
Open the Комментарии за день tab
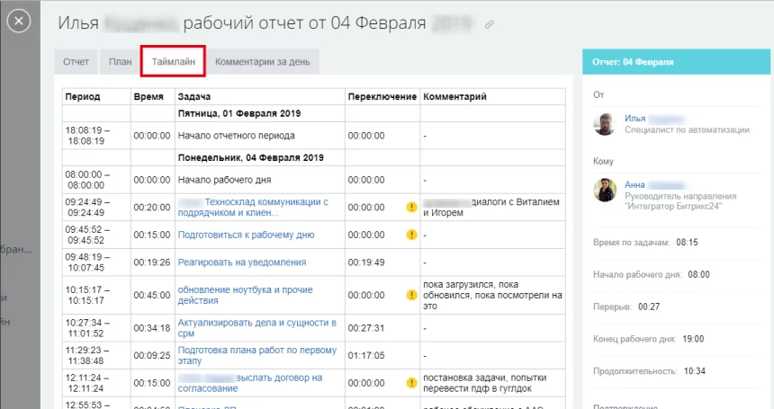(x=263, y=62)
